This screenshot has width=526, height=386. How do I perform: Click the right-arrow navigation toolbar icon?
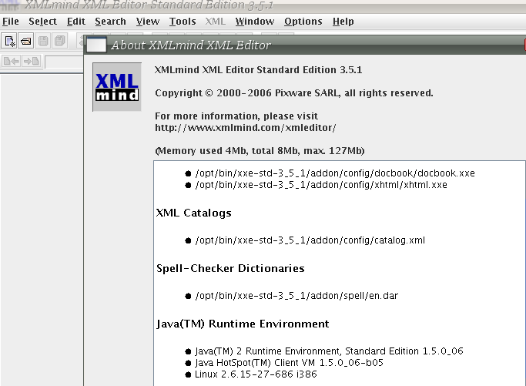[31, 62]
